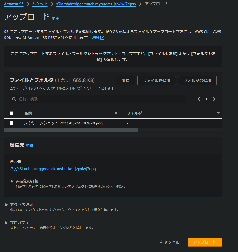
Task: Open the フォルダ column sort arrow
Action: pyautogui.click(x=218, y=113)
